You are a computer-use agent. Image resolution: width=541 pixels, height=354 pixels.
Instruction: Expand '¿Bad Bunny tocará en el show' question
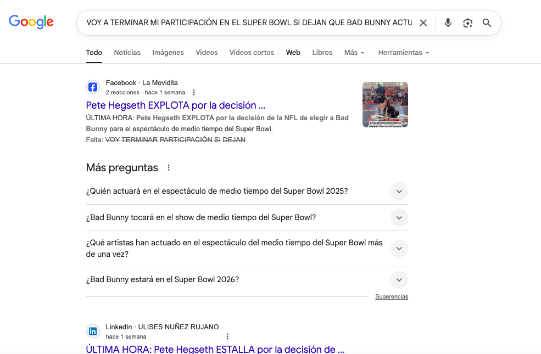coord(399,218)
